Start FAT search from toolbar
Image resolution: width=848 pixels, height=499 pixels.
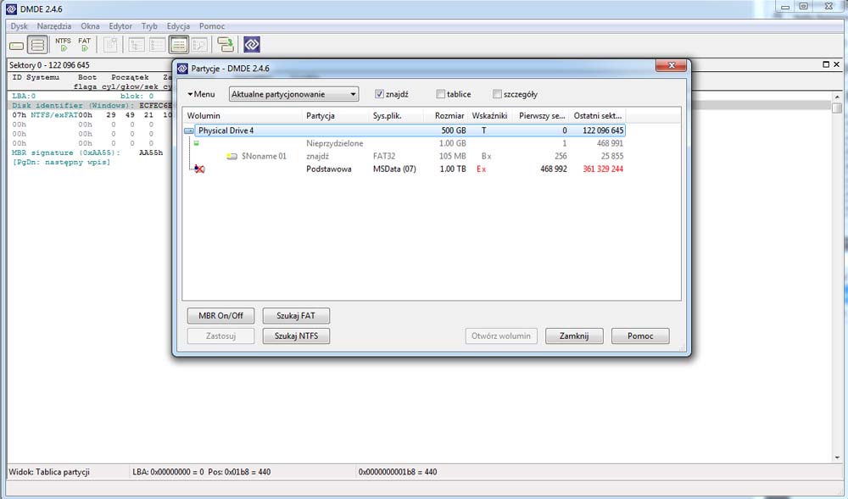pyautogui.click(x=84, y=45)
